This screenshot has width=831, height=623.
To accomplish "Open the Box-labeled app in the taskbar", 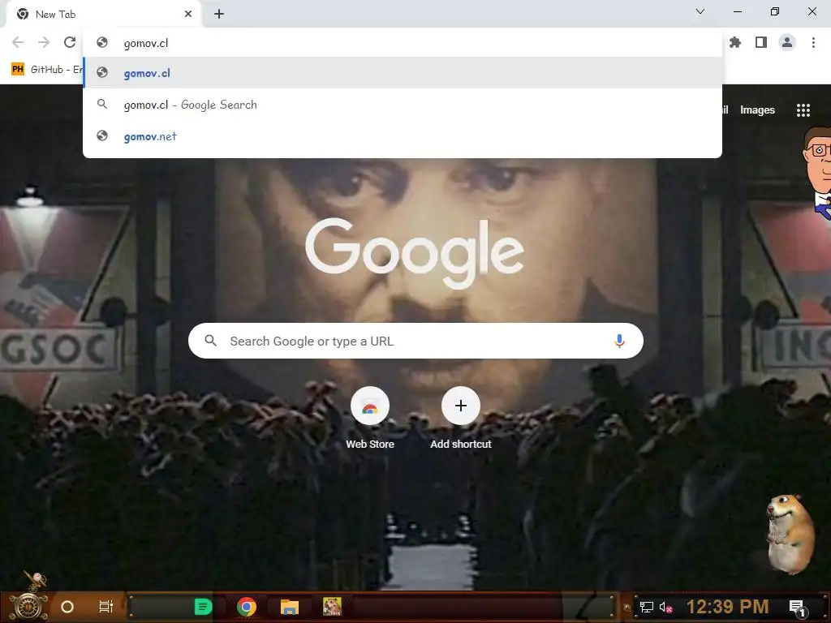I will tap(332, 607).
